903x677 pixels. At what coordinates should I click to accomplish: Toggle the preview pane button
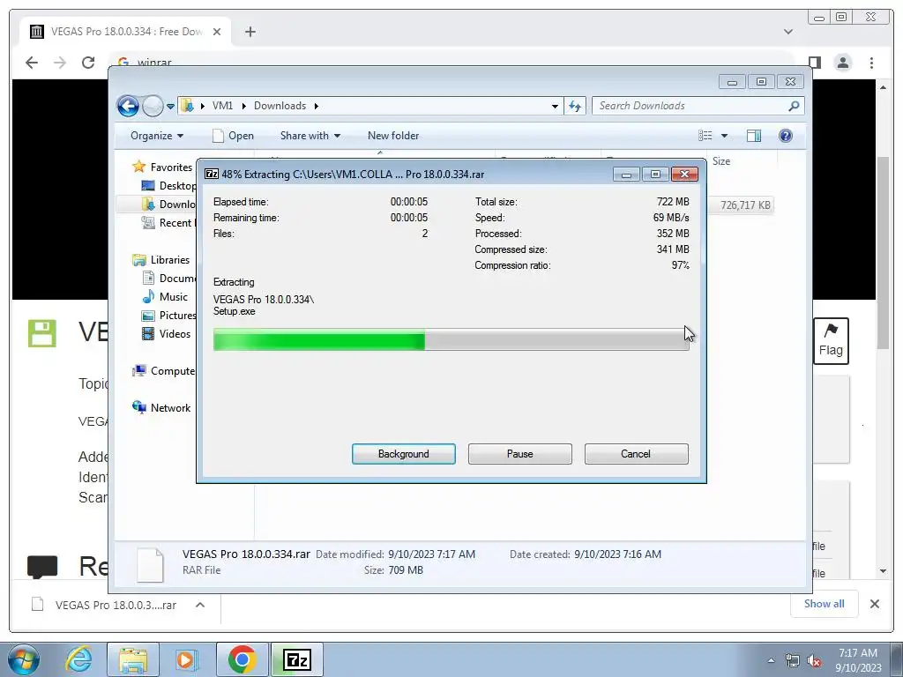(x=754, y=136)
